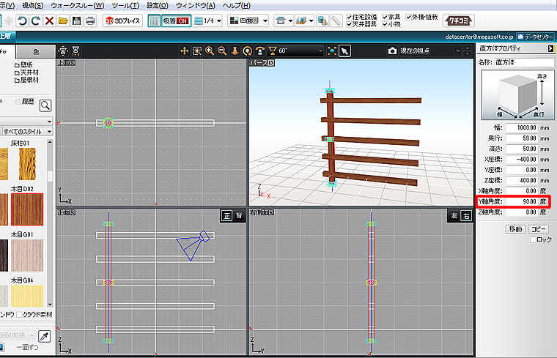Expand the すべてのスタイル dropdown

coord(49,131)
